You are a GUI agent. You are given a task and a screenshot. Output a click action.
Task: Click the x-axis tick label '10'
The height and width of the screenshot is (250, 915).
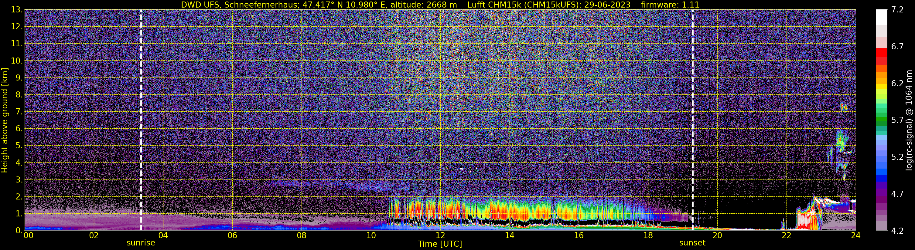tap(371, 235)
